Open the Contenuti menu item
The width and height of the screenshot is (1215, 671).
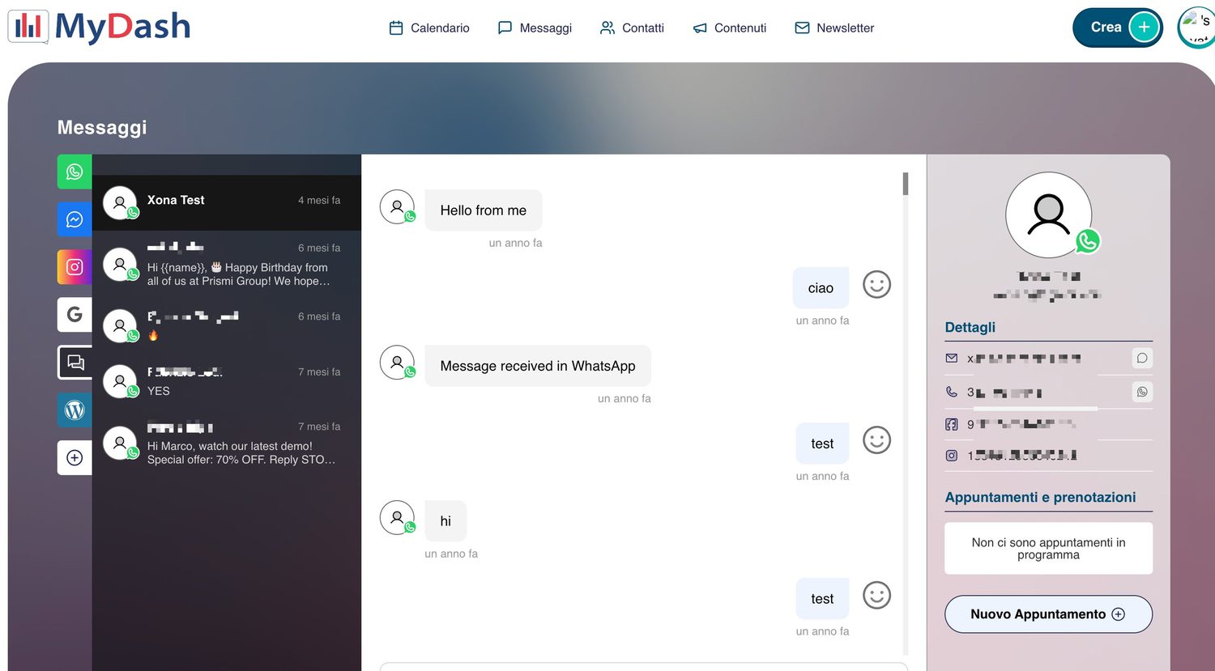point(730,28)
